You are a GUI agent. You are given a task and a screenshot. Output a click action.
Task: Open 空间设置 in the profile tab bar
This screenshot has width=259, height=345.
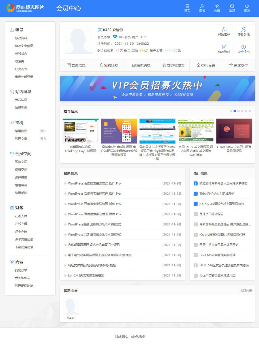206,65
